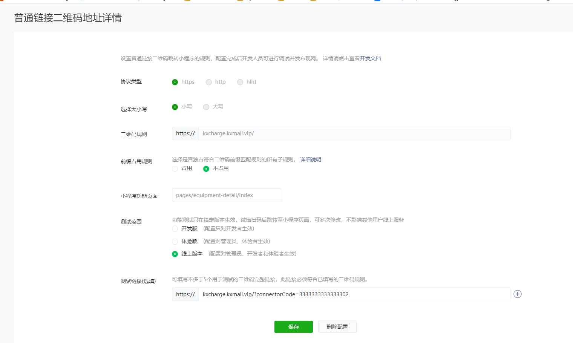This screenshot has height=343, width=573.
Task: Set test scope to 开发版
Action: pos(175,229)
